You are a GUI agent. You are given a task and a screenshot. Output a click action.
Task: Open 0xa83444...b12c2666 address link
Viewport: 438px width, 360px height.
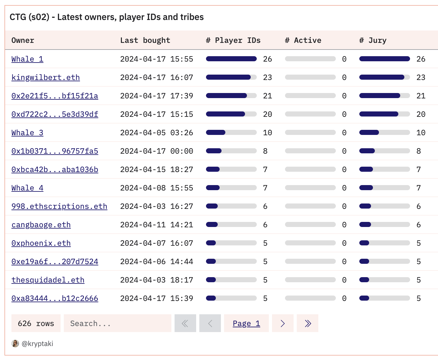(x=55, y=298)
